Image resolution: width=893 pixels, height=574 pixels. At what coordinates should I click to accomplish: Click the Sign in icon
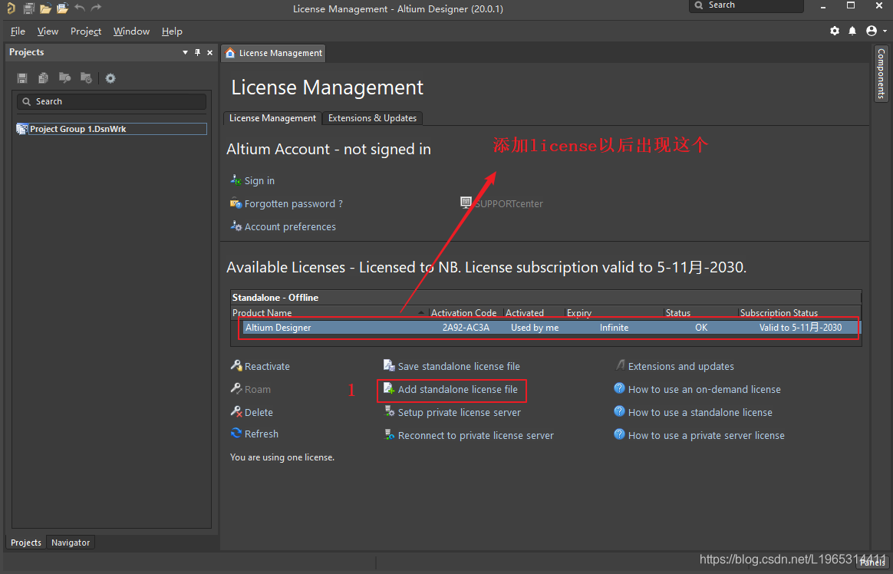(x=236, y=180)
